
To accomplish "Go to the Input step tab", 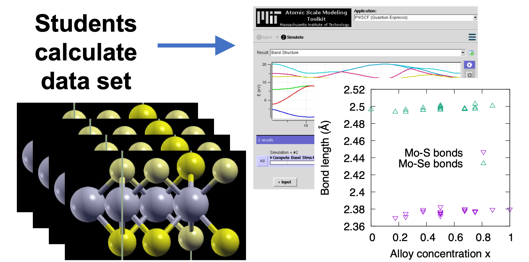I will point(264,37).
